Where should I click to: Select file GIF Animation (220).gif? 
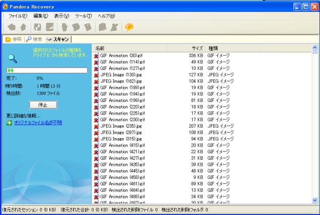122,107
